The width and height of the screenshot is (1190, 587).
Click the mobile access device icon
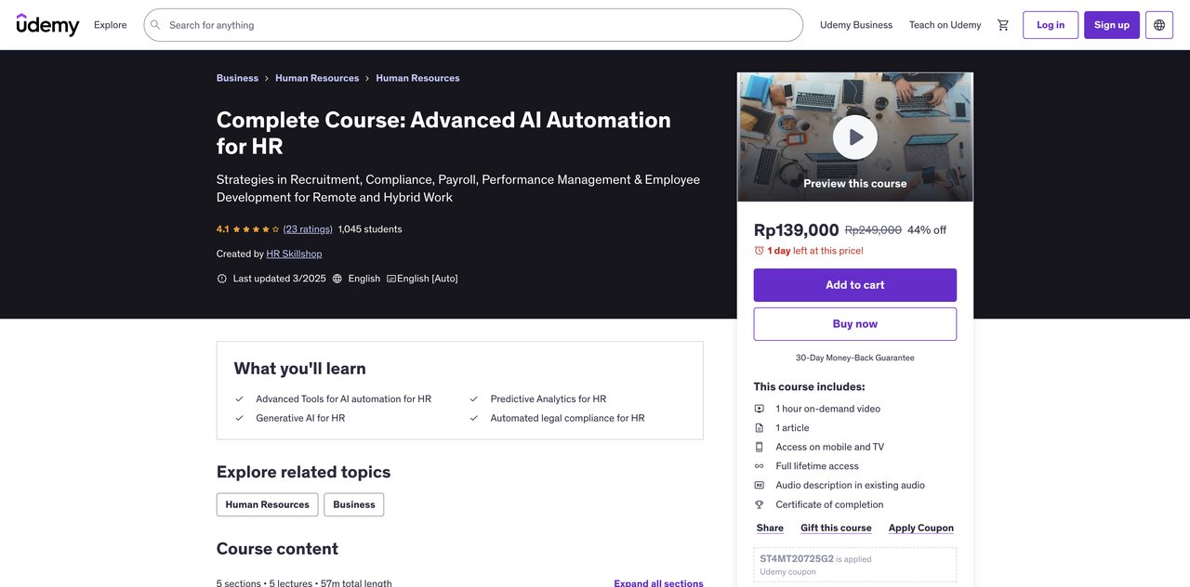click(759, 447)
